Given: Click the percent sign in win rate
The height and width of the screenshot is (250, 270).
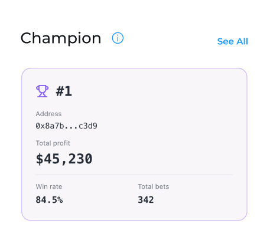Looking at the screenshot, I should [60, 200].
